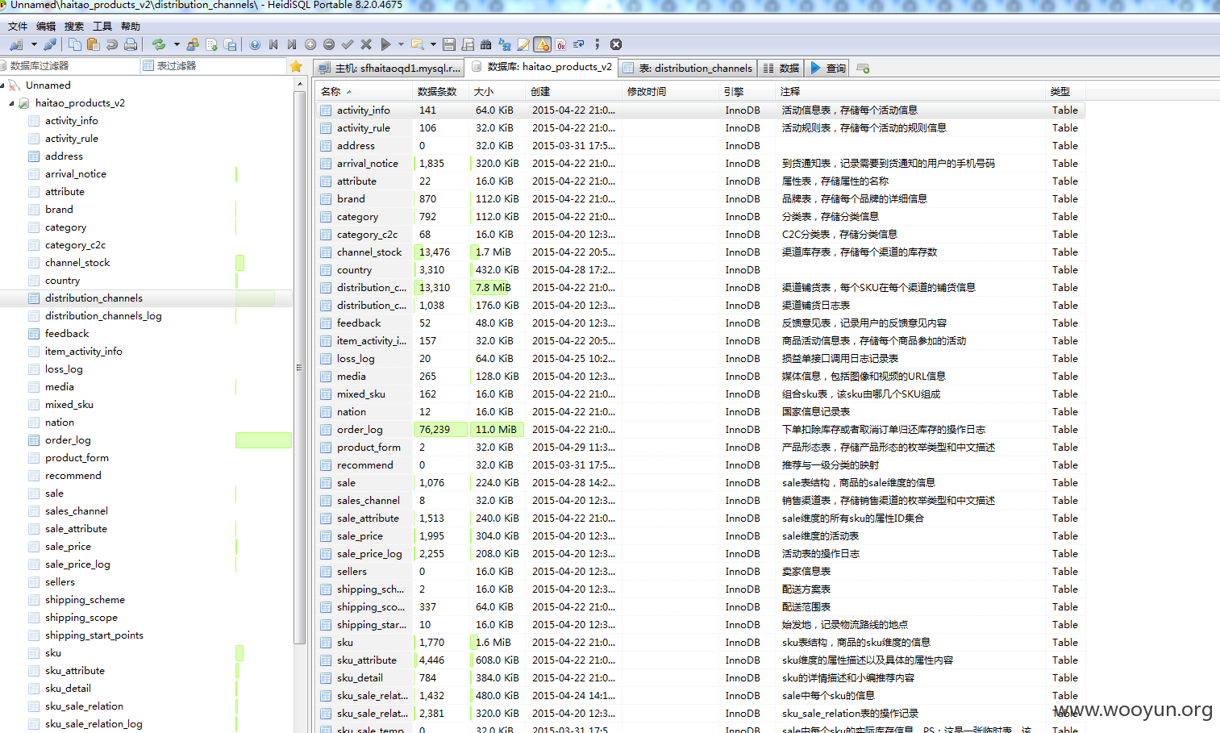
Task: Click the help question mark icon
Action: (x=255, y=44)
